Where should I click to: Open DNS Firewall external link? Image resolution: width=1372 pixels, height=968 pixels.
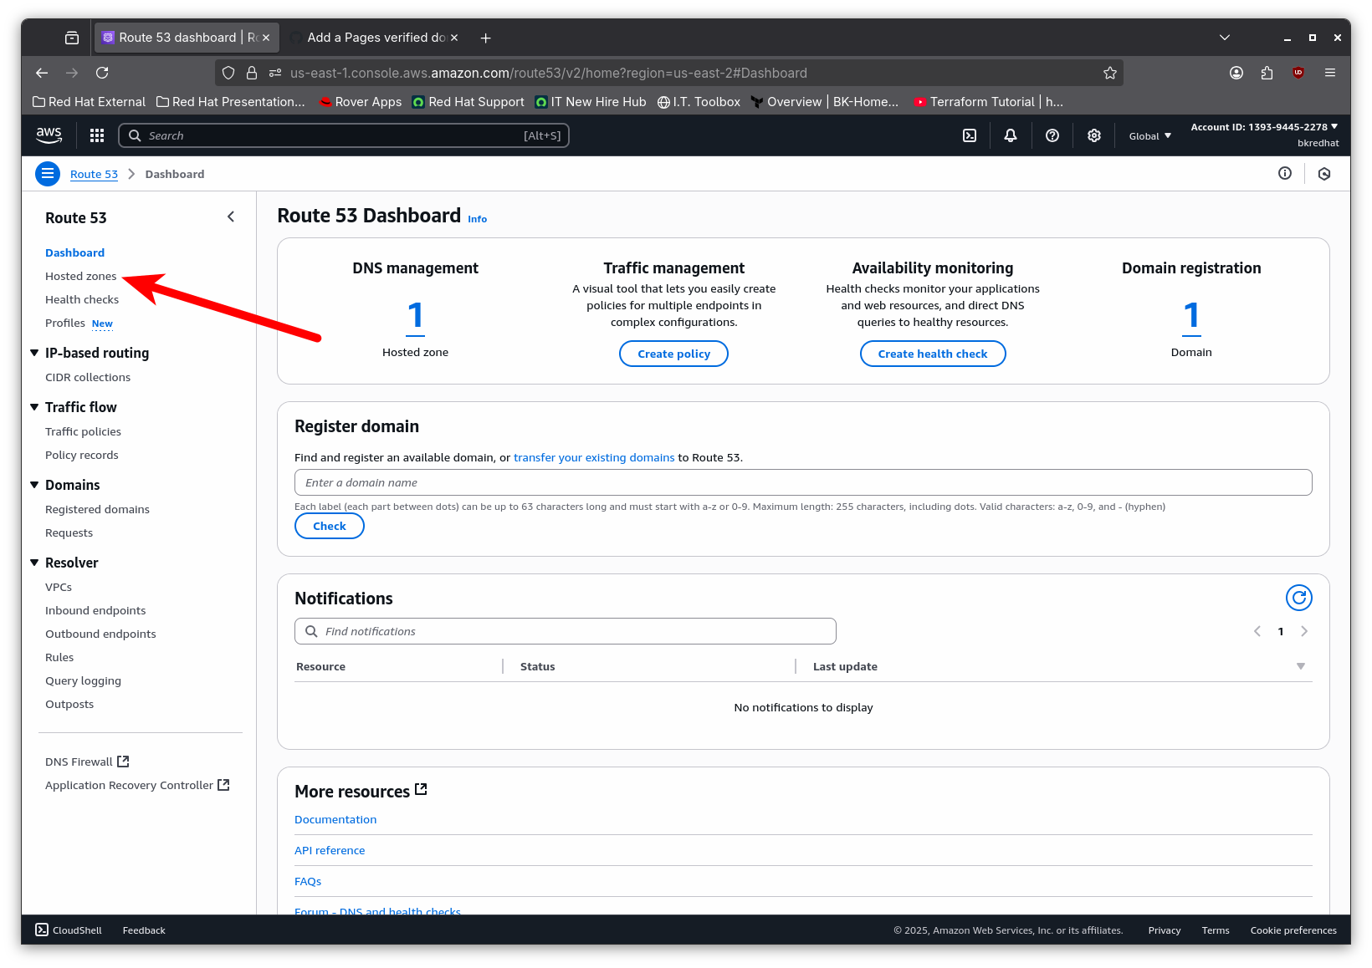(x=87, y=762)
